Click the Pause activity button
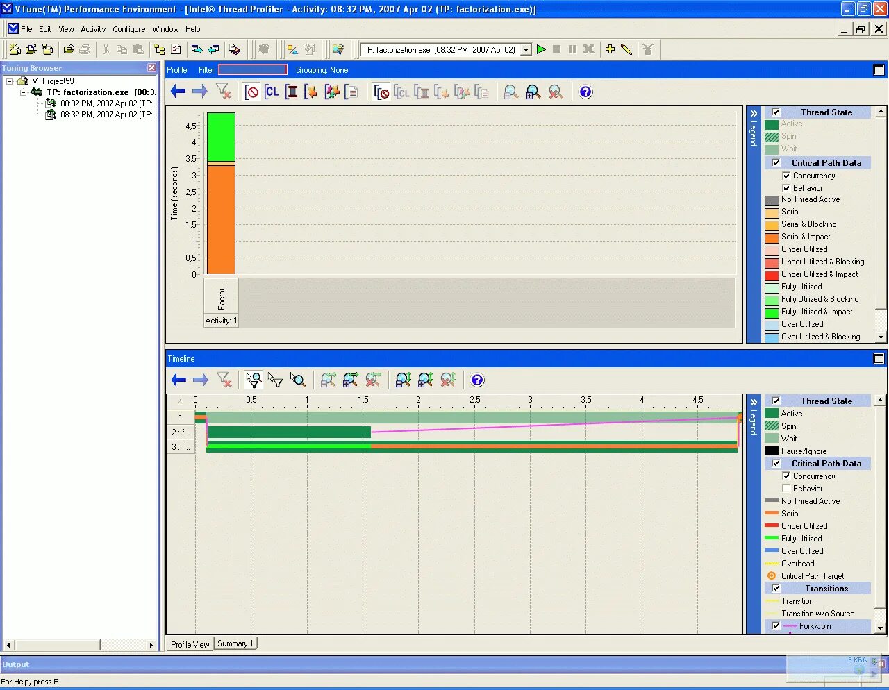This screenshot has width=889, height=690. (x=572, y=49)
